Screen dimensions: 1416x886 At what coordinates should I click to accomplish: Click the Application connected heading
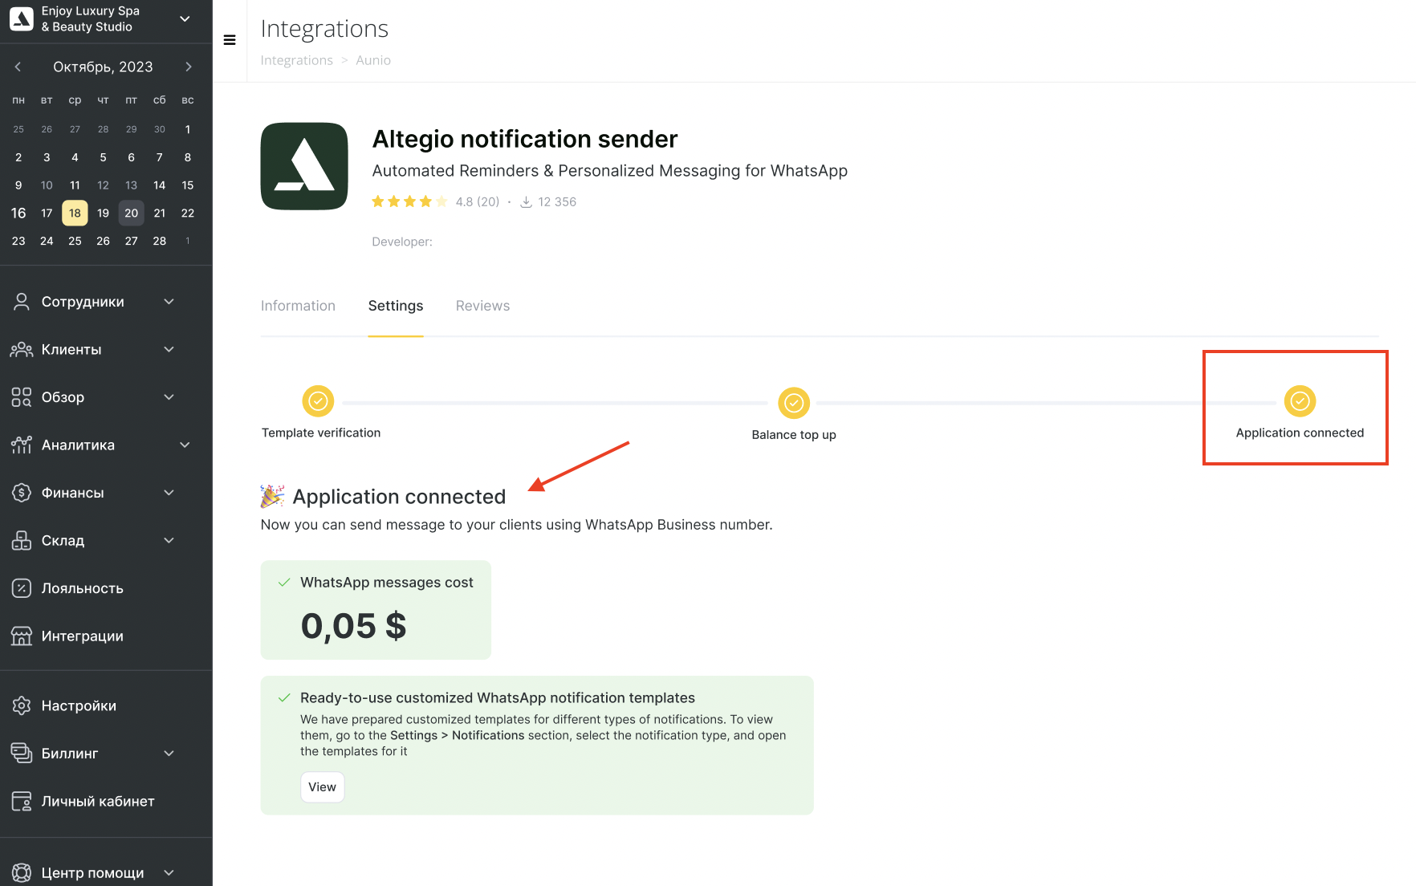click(399, 497)
